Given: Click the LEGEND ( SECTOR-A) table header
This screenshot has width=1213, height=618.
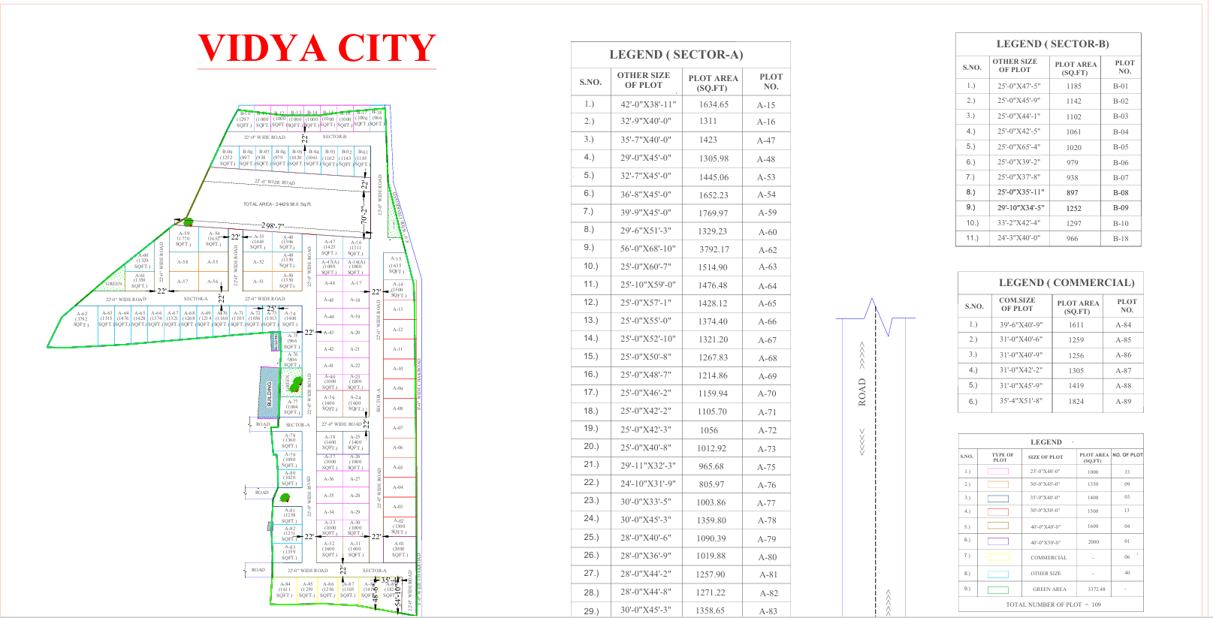Looking at the screenshot, I should tap(676, 55).
